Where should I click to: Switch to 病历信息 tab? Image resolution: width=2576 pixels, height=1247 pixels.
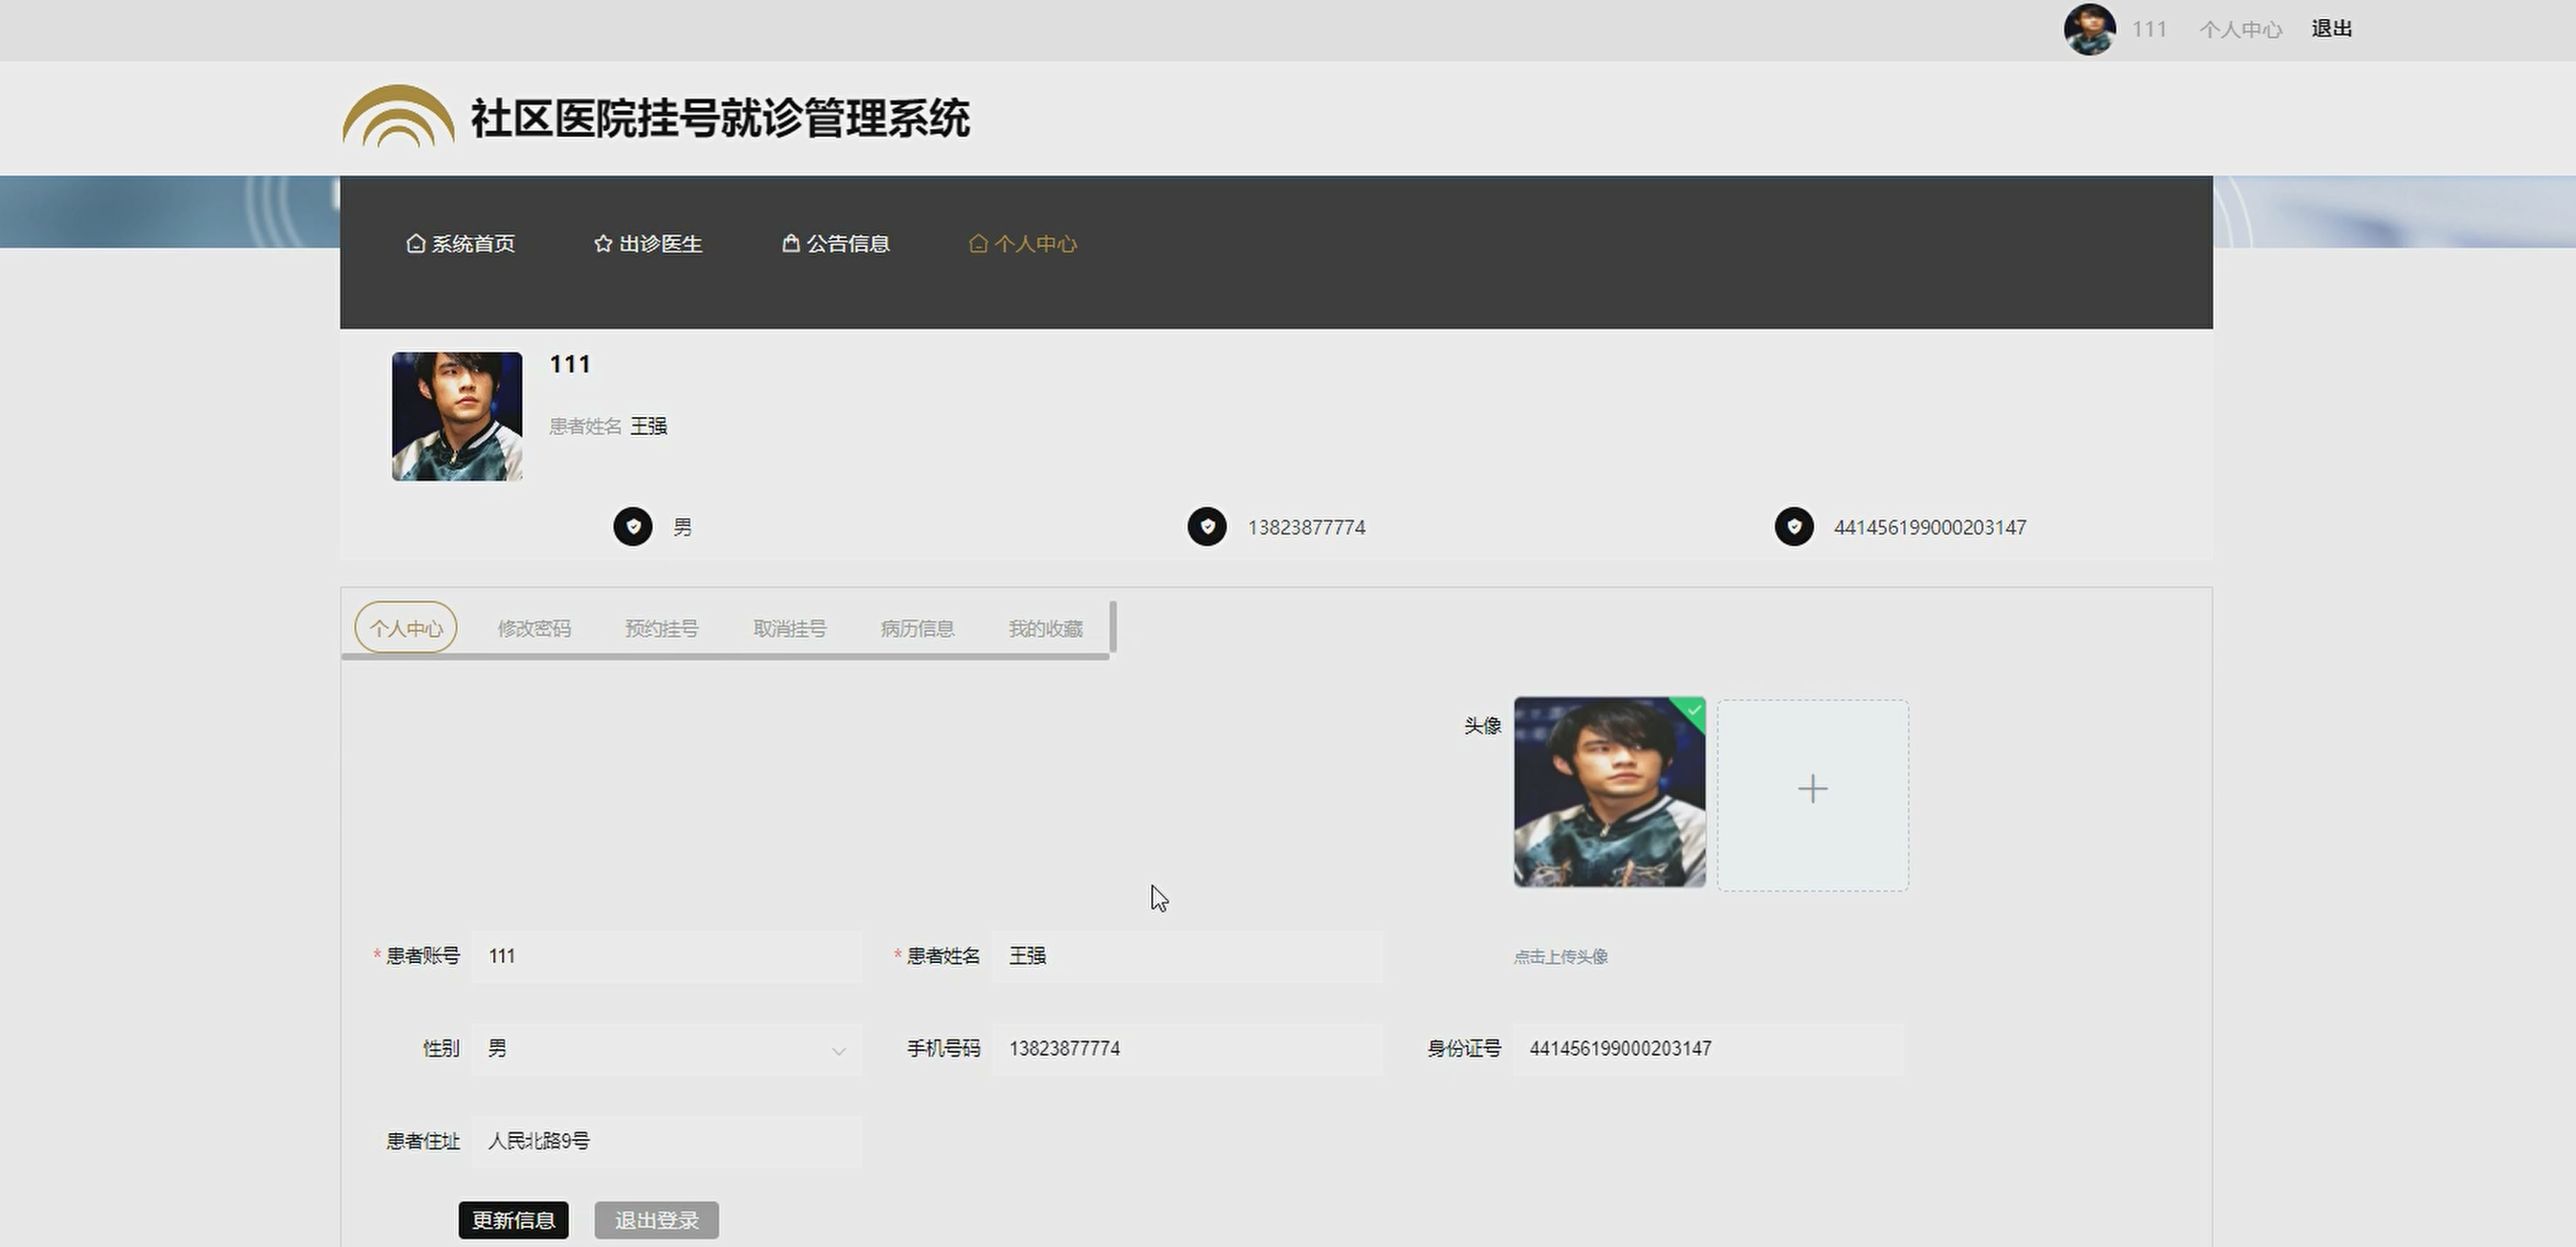tap(917, 628)
